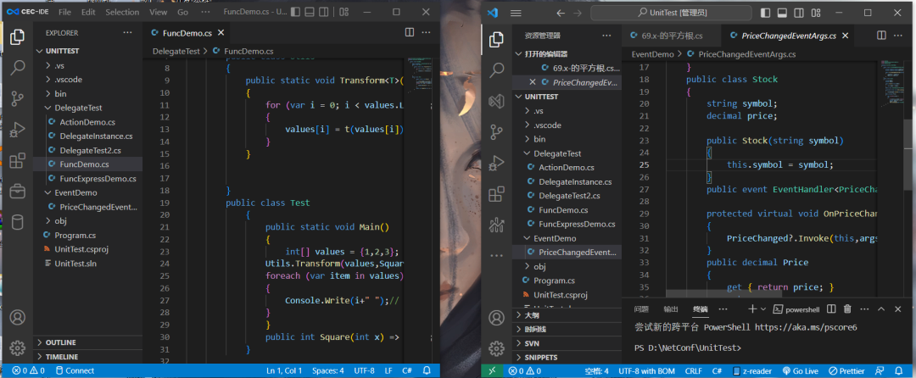Expand TIMELINE section in CEC-IDE

[87, 357]
